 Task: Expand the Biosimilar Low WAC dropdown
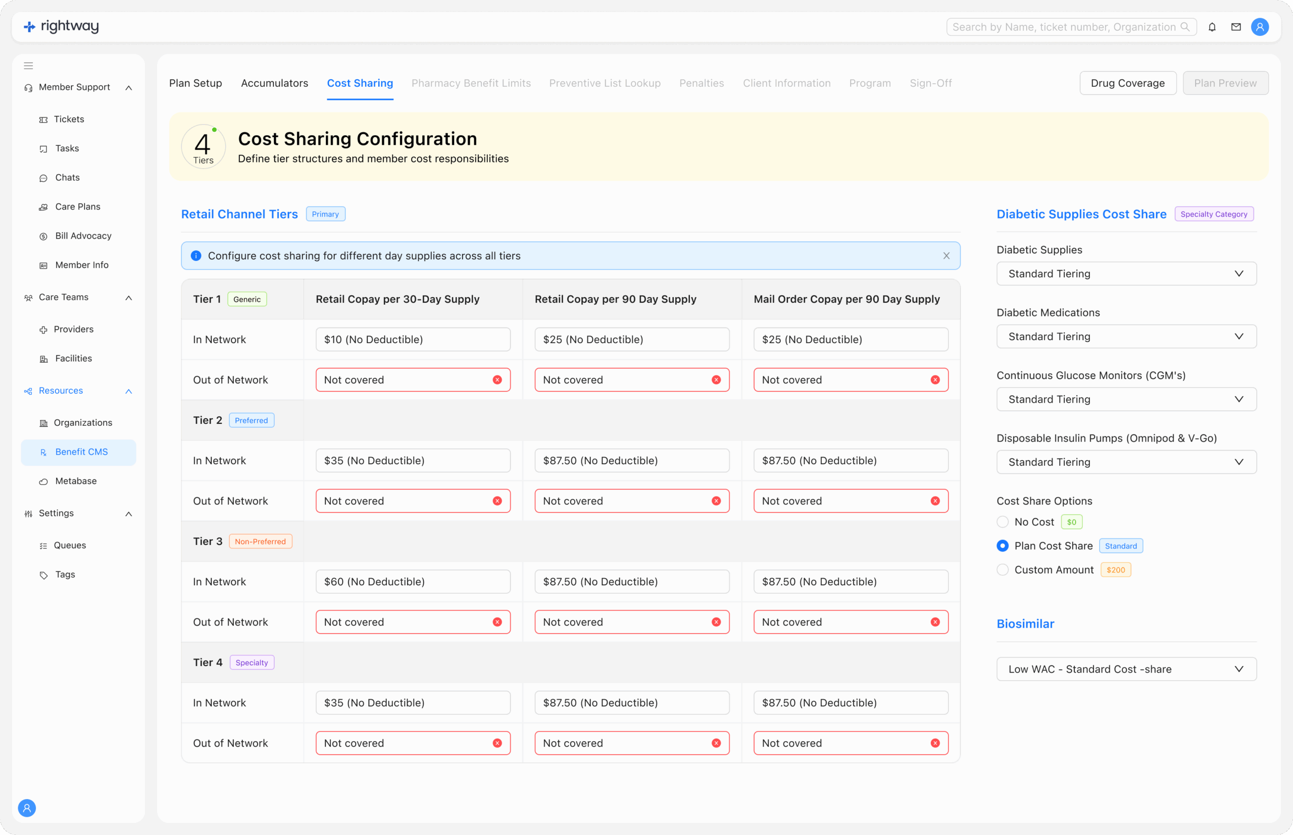click(1126, 669)
